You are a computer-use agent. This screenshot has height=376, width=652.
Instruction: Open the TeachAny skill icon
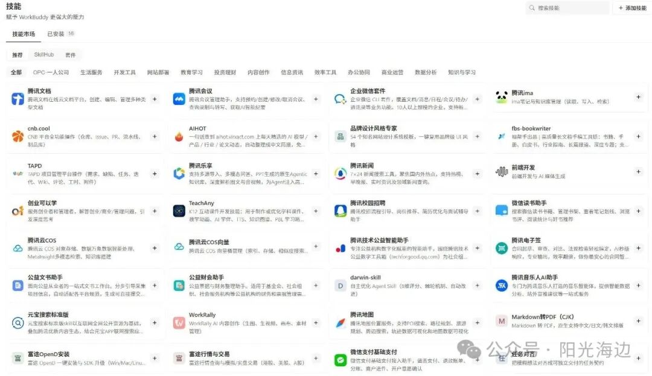click(179, 211)
